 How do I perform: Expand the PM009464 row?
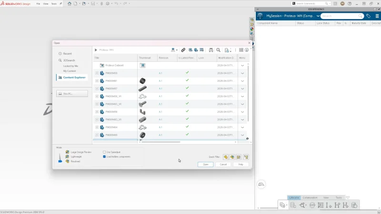click(x=97, y=127)
